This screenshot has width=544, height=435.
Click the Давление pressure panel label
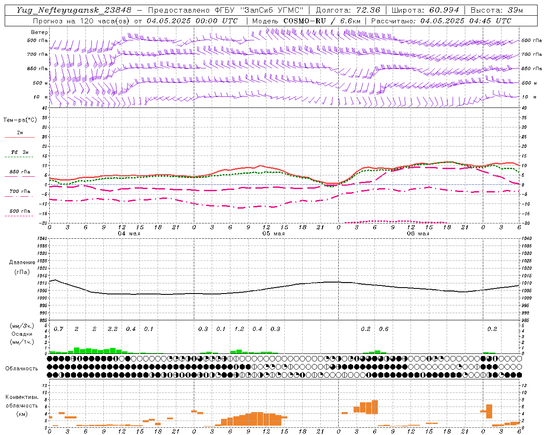[22, 263]
